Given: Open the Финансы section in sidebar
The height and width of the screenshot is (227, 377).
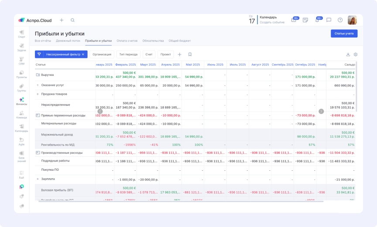Looking at the screenshot, I should 21,101.
